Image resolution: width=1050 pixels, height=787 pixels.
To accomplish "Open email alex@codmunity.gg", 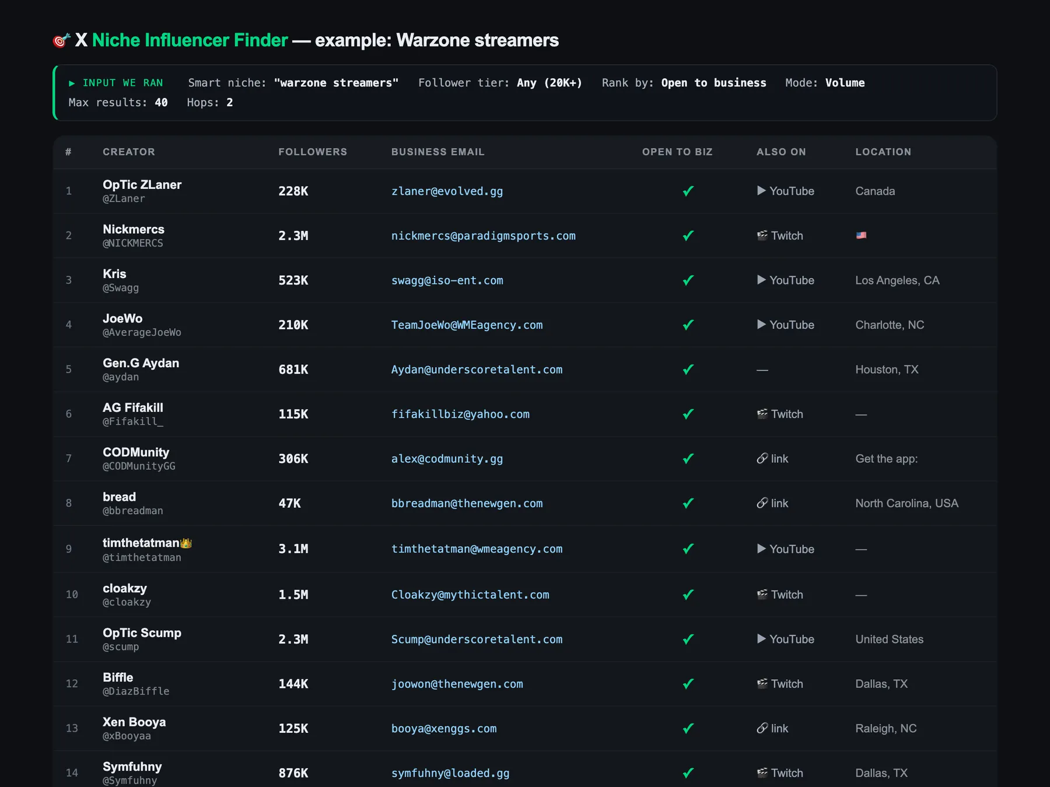I will tap(447, 459).
